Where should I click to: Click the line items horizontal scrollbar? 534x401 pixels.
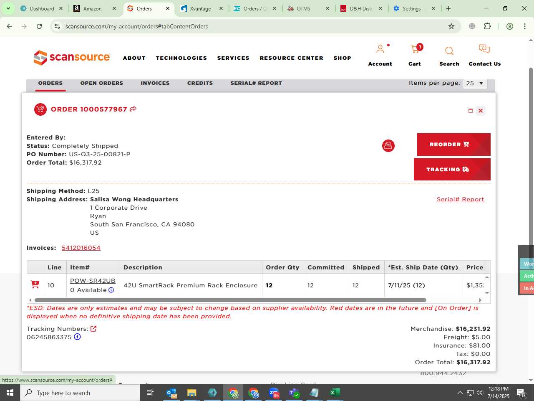(x=230, y=300)
